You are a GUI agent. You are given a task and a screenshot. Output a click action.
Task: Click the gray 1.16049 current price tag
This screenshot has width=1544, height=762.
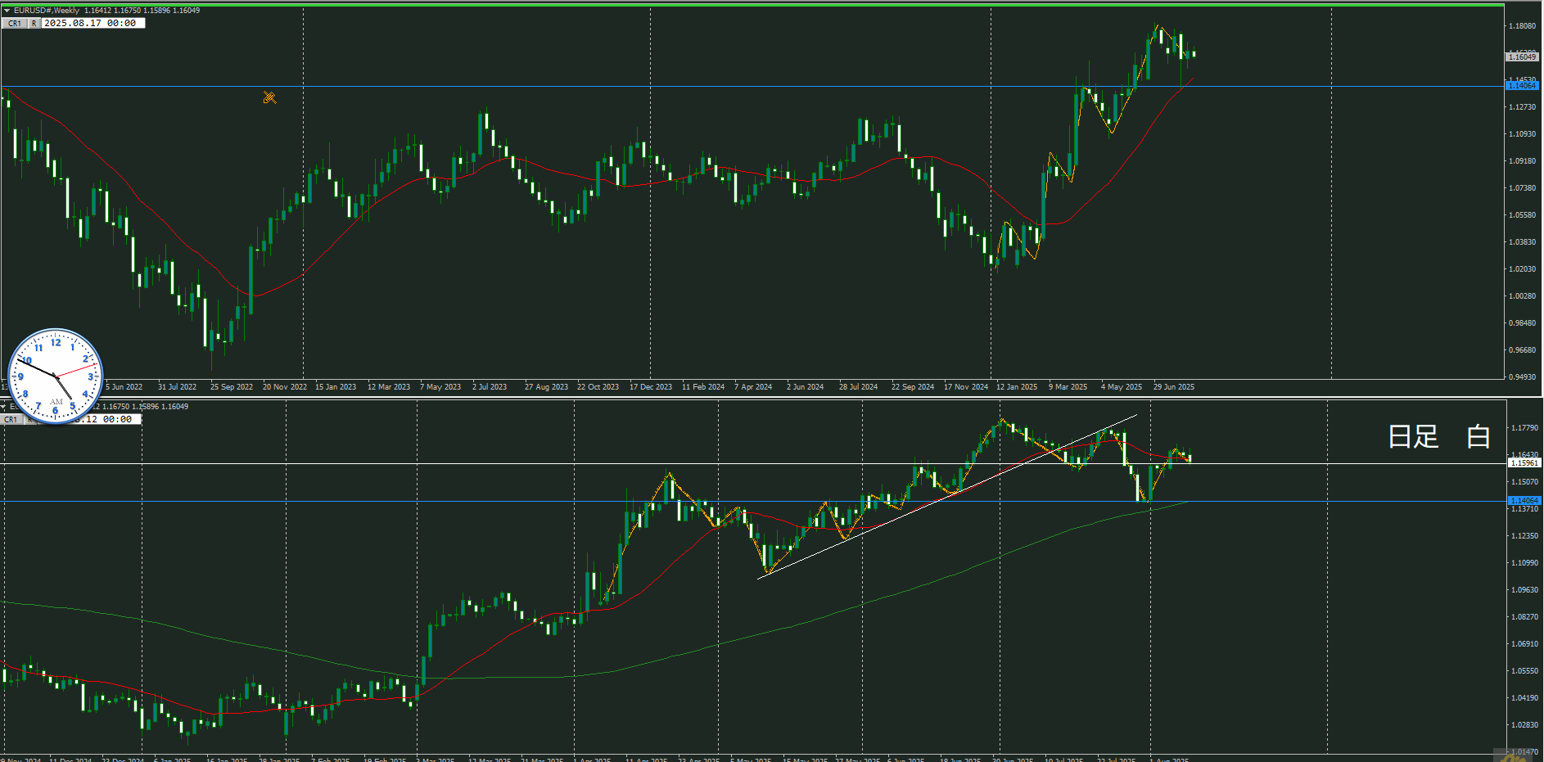(x=1523, y=56)
